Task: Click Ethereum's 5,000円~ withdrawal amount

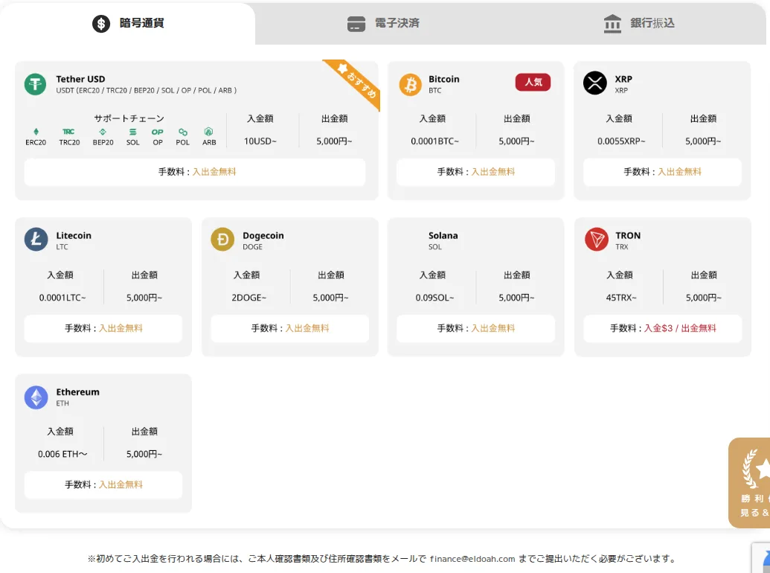Action: (x=144, y=455)
